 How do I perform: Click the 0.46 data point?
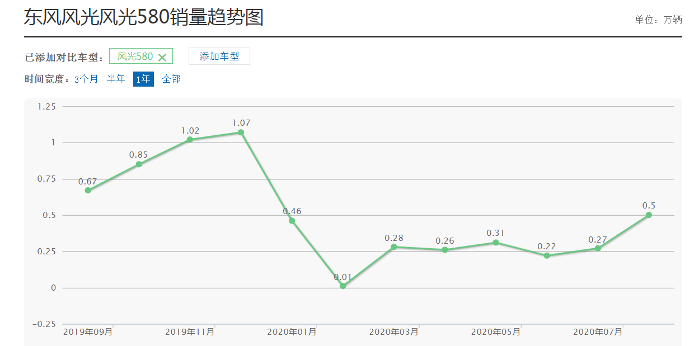(x=292, y=221)
